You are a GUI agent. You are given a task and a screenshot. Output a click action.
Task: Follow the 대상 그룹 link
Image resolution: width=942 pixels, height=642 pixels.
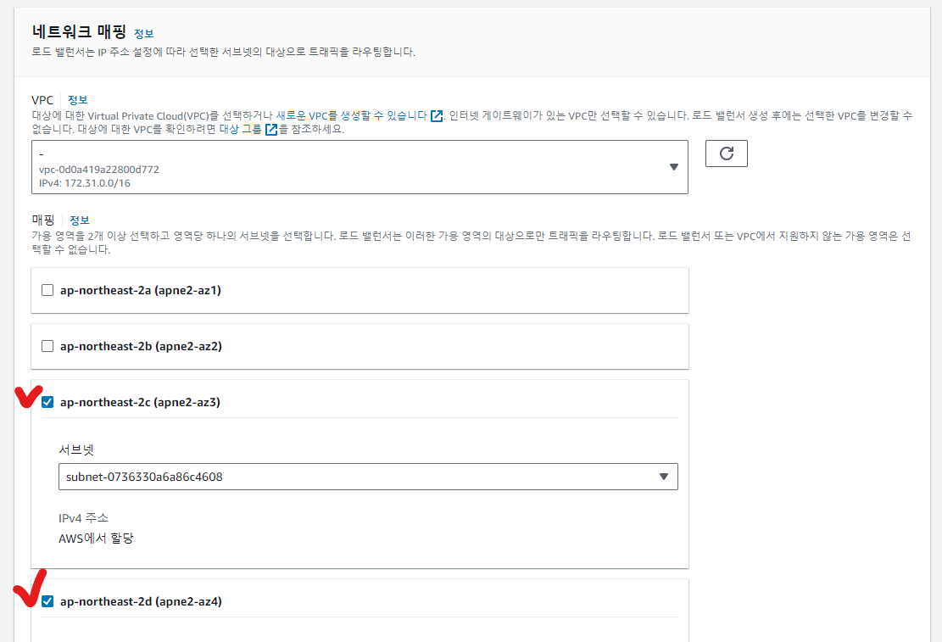(241, 130)
